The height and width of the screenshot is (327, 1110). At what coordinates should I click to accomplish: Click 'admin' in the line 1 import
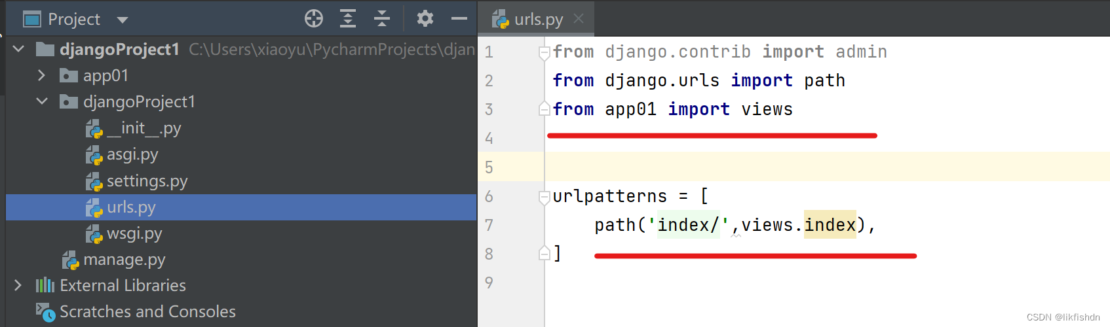[x=861, y=52]
